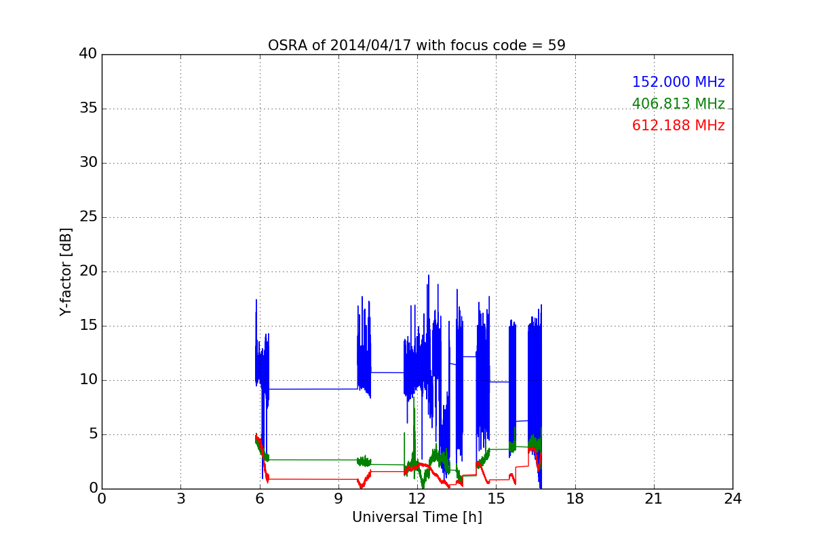Click the x-axis tick label 15

tap(496, 498)
